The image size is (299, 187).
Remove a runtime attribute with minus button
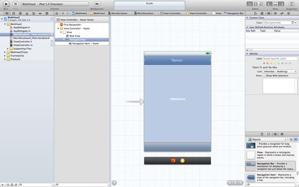(251, 50)
